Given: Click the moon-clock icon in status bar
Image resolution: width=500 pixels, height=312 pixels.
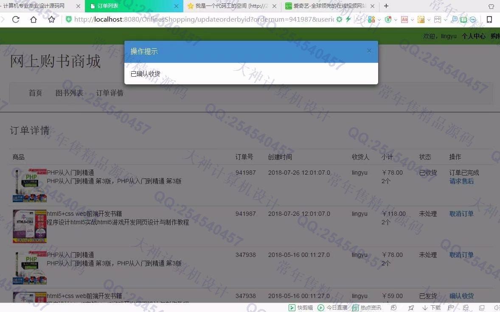Looking at the screenshot, I should click(394, 307).
